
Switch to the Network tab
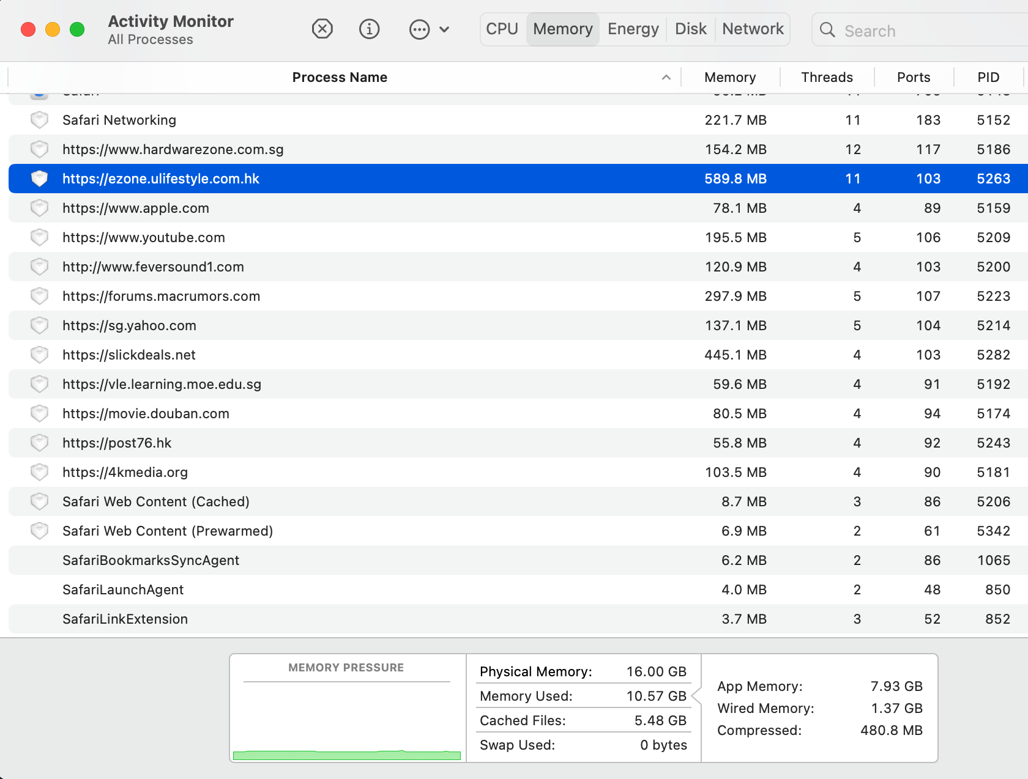pyautogui.click(x=753, y=29)
